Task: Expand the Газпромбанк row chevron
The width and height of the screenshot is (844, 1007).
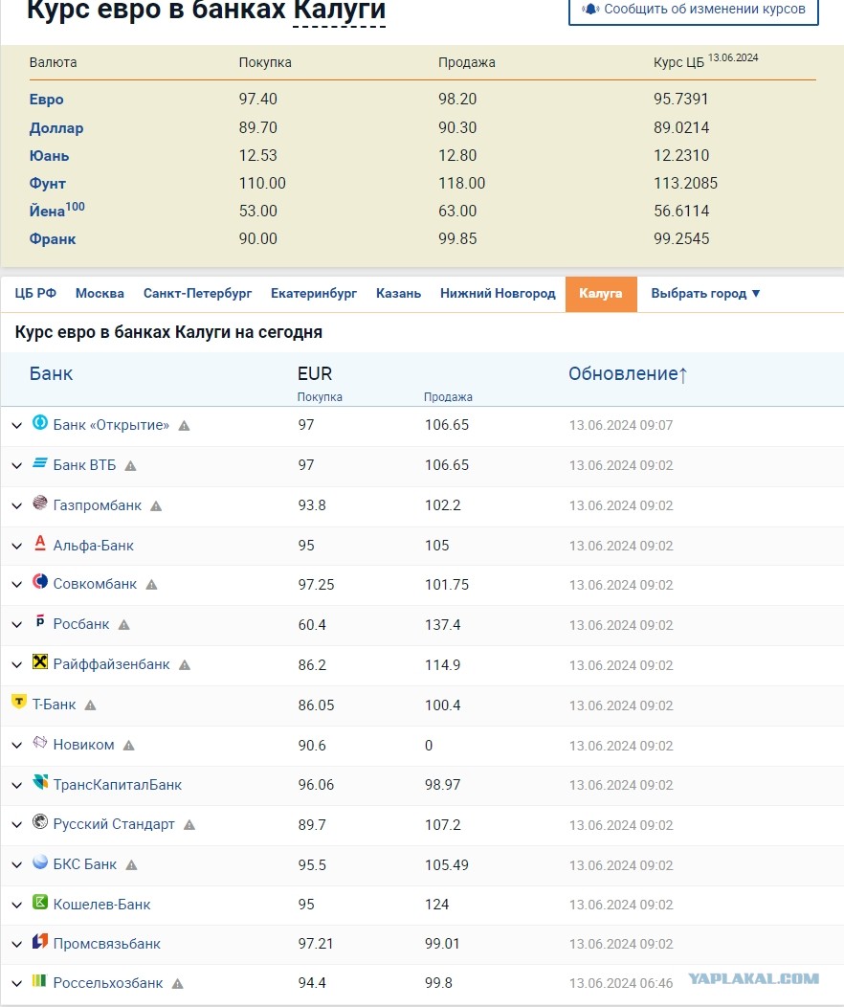Action: (17, 505)
